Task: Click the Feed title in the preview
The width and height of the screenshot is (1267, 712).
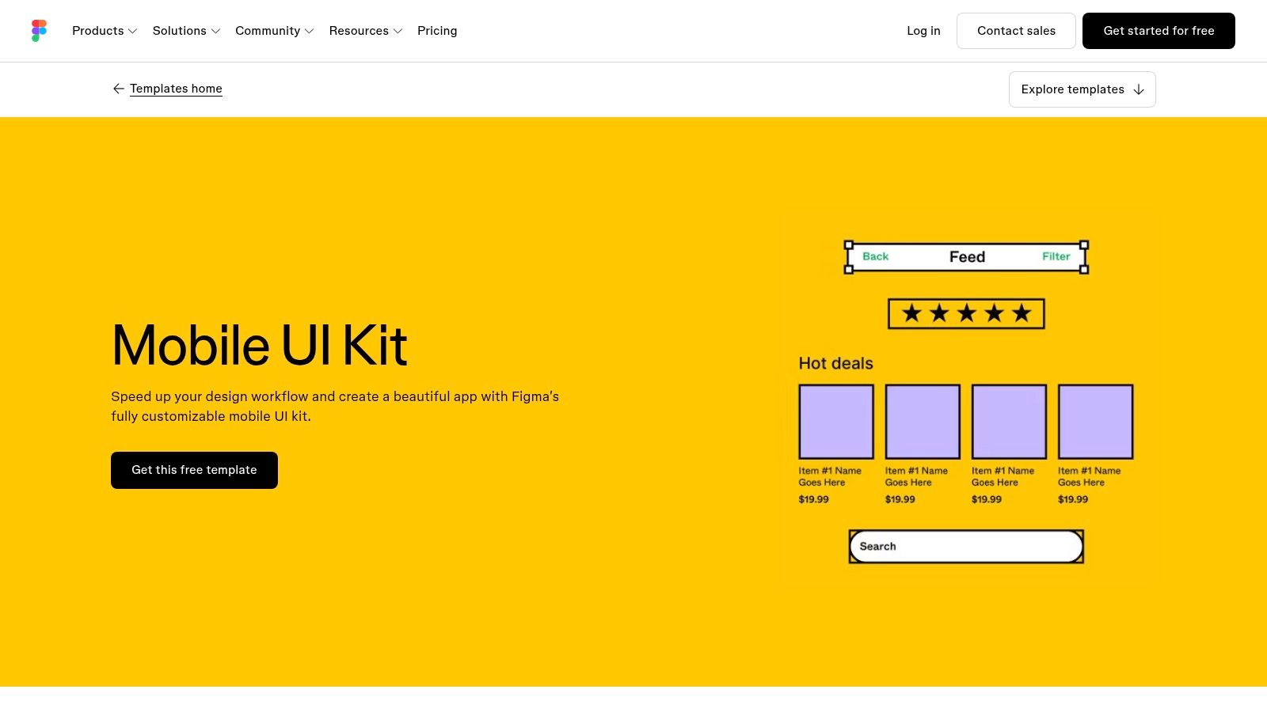Action: (967, 257)
